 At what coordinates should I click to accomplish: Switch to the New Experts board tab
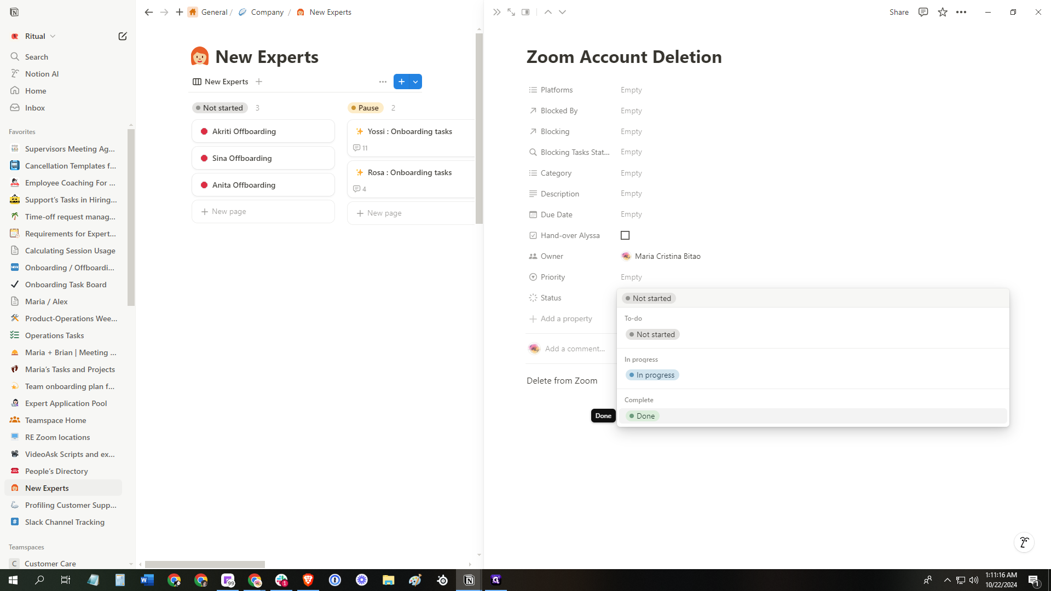tap(221, 82)
